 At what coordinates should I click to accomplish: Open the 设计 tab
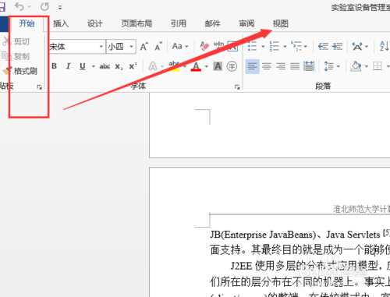click(95, 24)
